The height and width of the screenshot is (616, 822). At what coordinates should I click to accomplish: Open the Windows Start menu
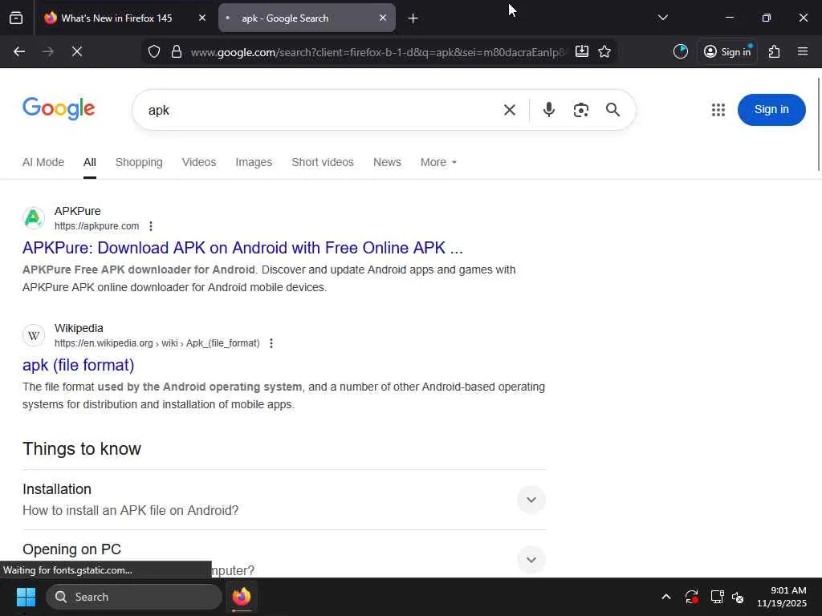[x=26, y=597]
